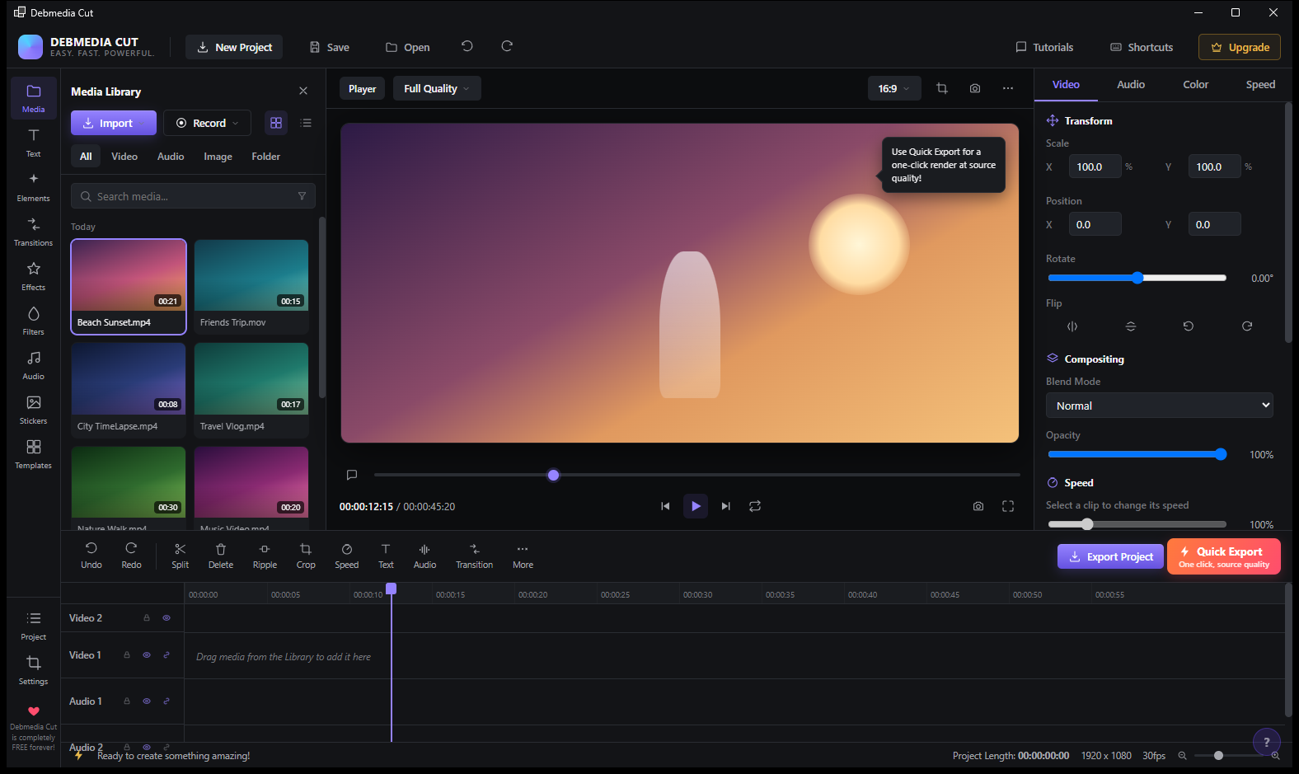Expand the Record dropdown
The height and width of the screenshot is (774, 1299).
(207, 123)
